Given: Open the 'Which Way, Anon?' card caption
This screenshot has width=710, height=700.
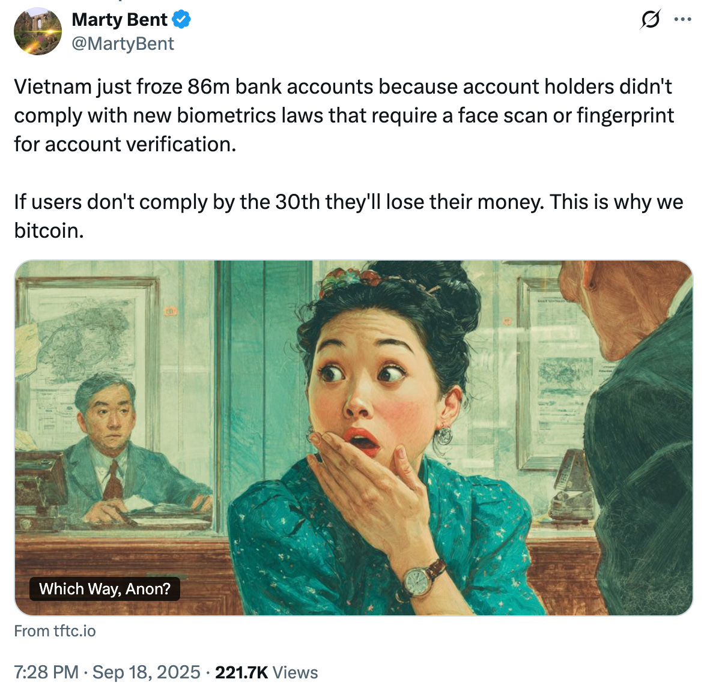Looking at the screenshot, I should tap(105, 589).
